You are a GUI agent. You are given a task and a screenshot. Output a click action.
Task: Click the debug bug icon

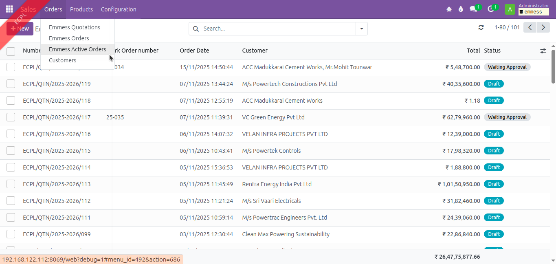pos(449,9)
